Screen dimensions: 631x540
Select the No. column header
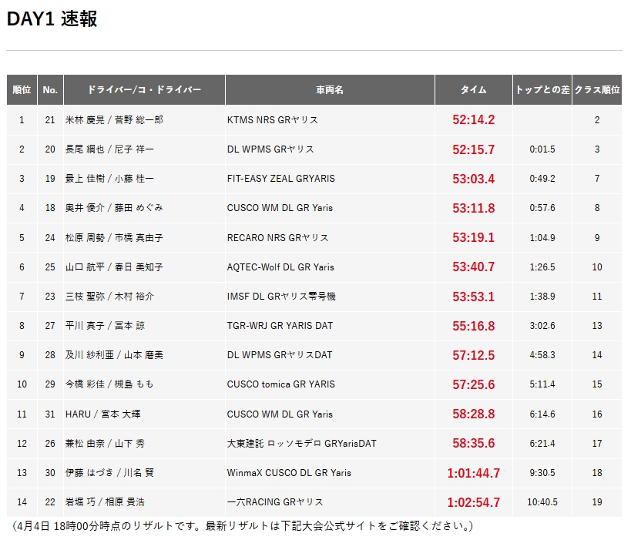pyautogui.click(x=50, y=90)
